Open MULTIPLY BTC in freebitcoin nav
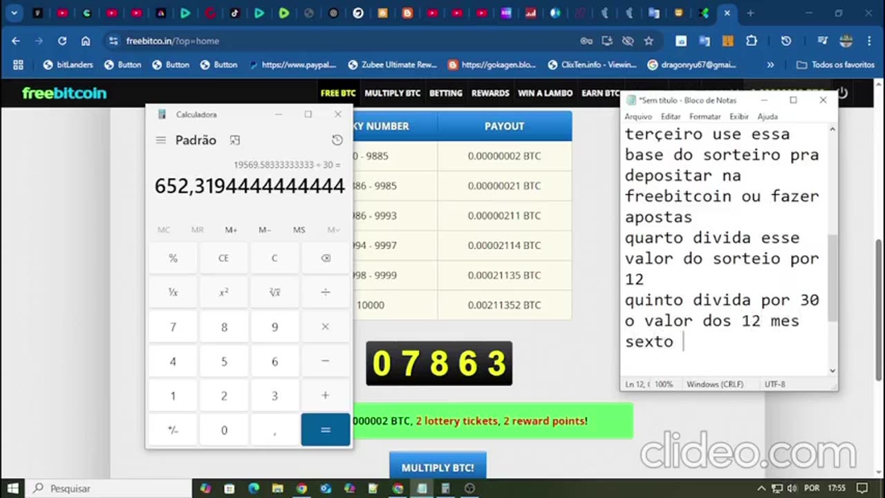Viewport: 885px width, 498px height. (393, 93)
